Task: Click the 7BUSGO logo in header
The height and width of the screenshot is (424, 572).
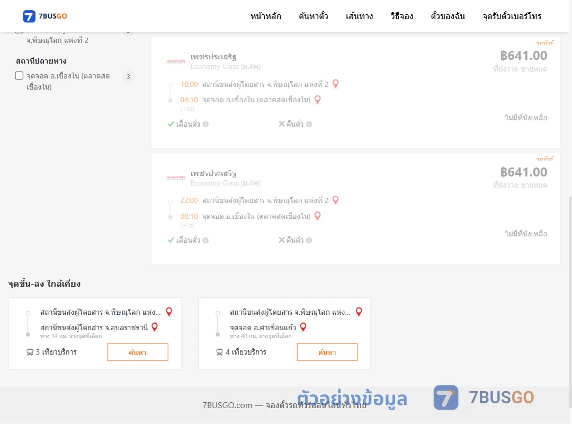Action: click(x=45, y=16)
